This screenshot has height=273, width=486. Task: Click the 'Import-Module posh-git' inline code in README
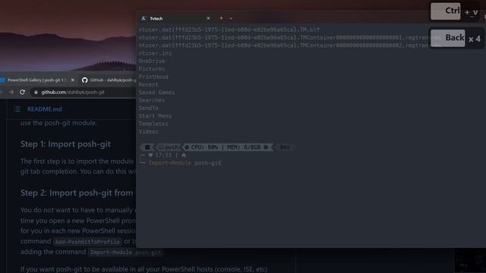(x=125, y=253)
